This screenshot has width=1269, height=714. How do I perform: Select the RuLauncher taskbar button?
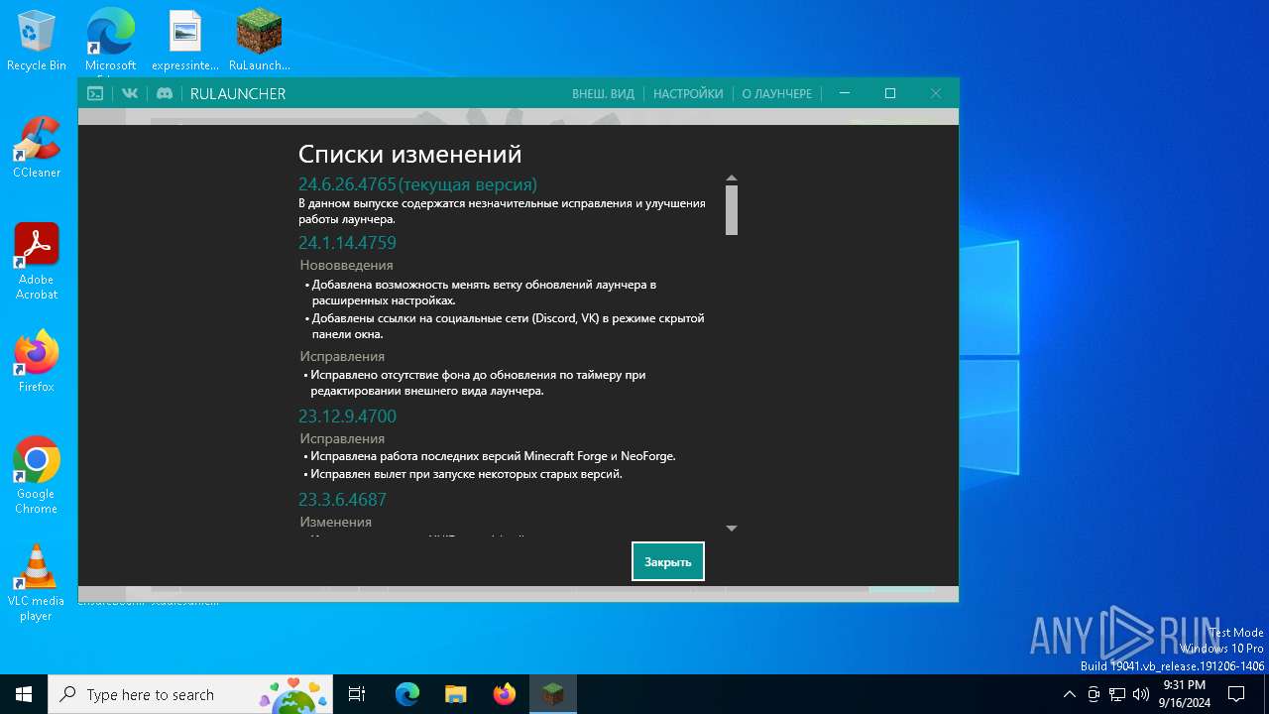click(553, 694)
